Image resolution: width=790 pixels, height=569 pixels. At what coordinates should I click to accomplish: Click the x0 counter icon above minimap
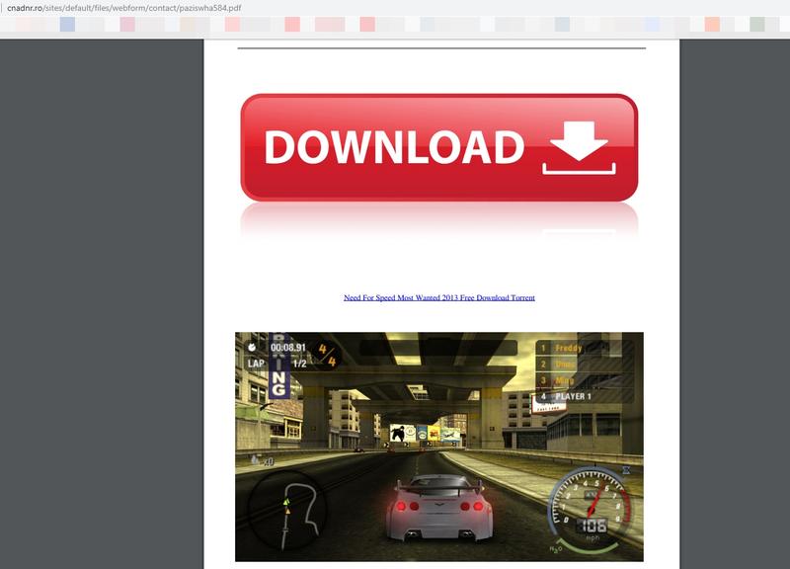(x=262, y=461)
